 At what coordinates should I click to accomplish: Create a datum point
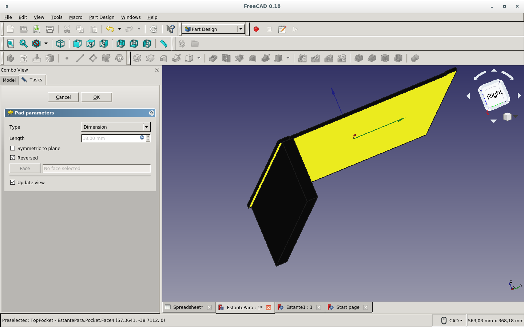67,58
